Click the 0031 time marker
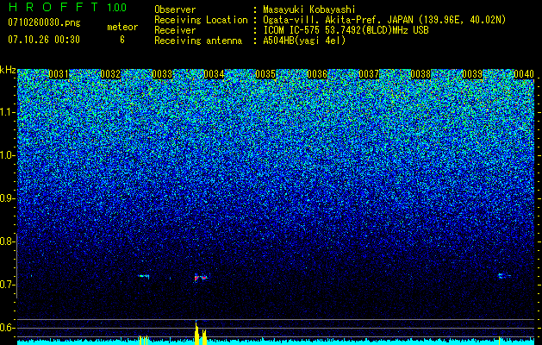Image resolution: width=542 pixels, height=345 pixels. (59, 74)
